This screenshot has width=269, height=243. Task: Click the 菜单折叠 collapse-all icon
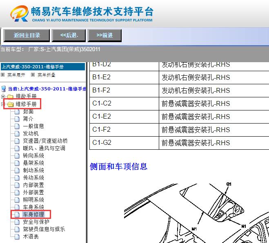(33, 74)
